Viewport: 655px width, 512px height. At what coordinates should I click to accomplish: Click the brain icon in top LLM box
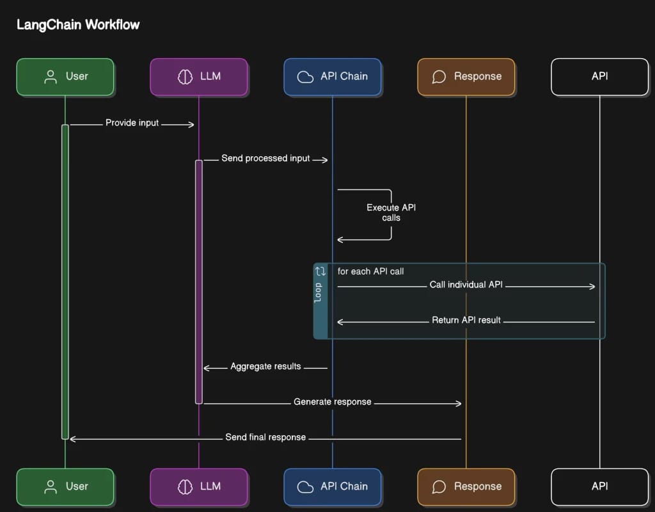[x=185, y=77]
